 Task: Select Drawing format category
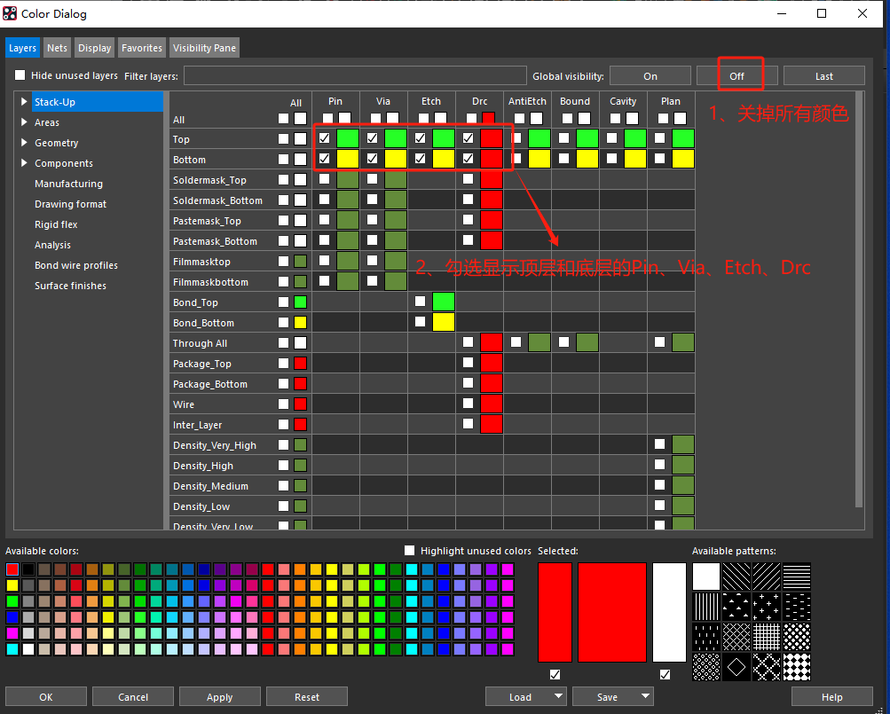click(x=70, y=204)
